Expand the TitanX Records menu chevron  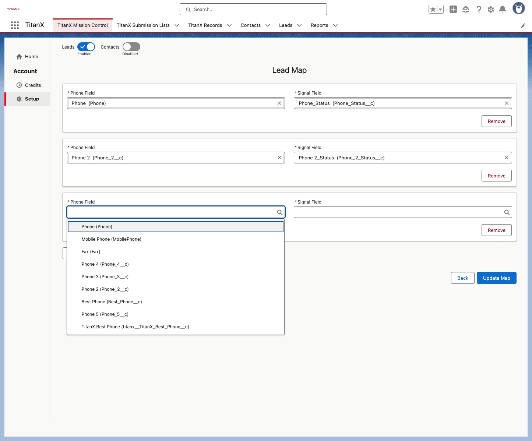(x=229, y=25)
